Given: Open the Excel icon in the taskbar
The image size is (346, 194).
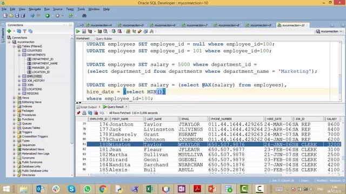Looking at the screenshot, I should click(x=150, y=189).
